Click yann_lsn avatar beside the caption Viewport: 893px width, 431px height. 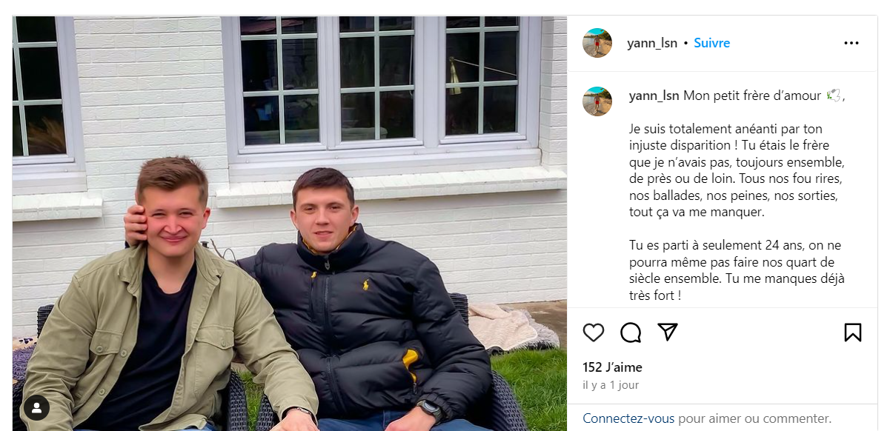click(597, 101)
